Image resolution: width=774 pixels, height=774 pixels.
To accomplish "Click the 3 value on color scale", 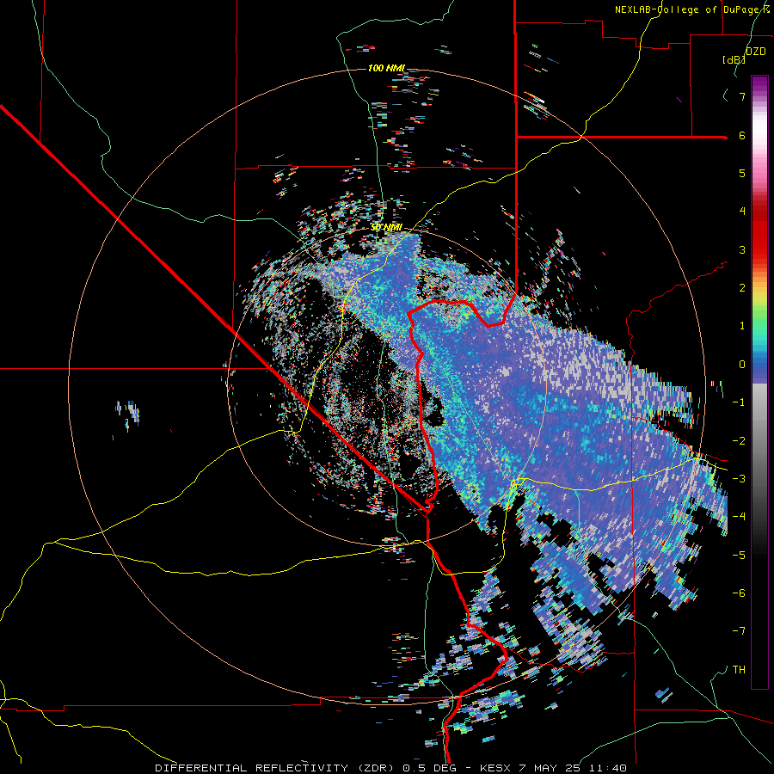I will [742, 249].
